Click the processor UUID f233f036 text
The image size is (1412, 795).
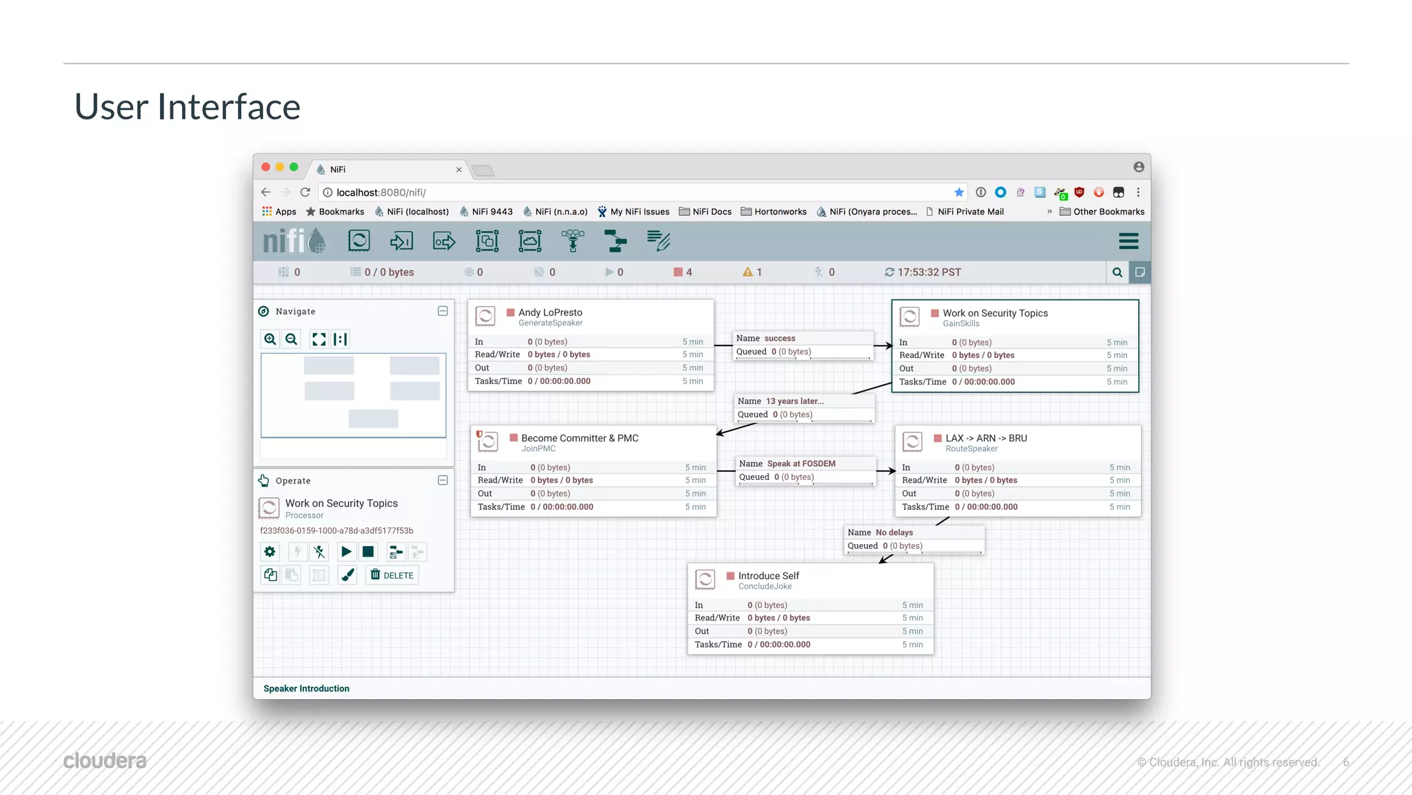coord(336,531)
